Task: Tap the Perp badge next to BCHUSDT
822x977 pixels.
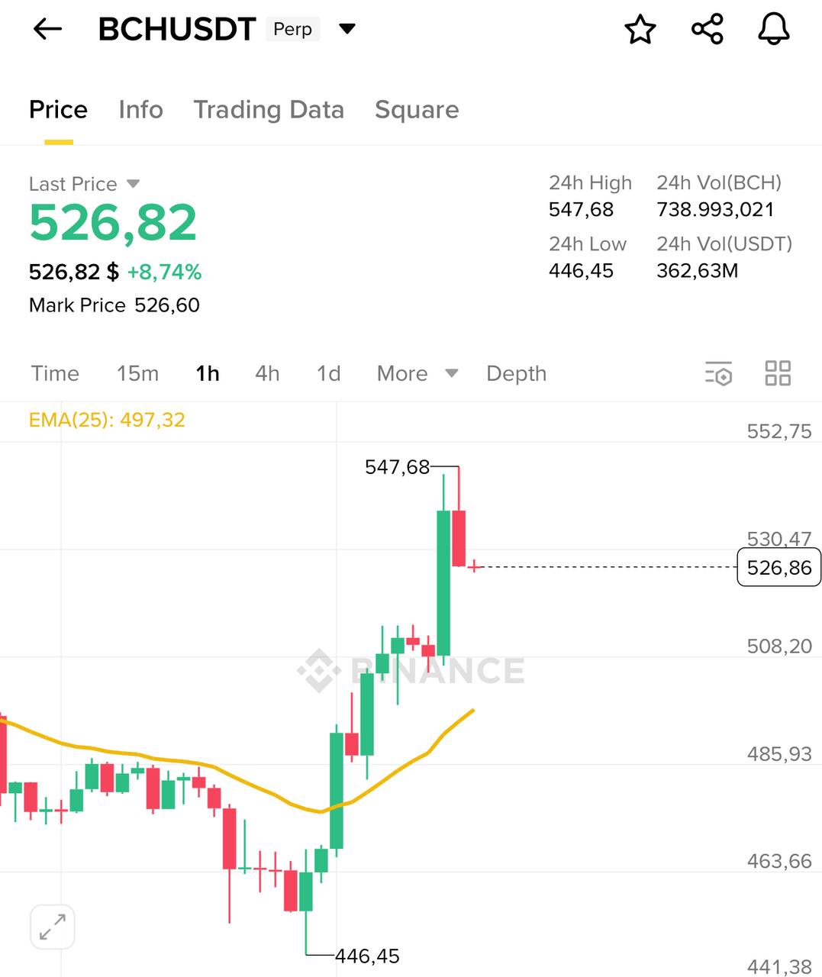Action: pos(291,29)
